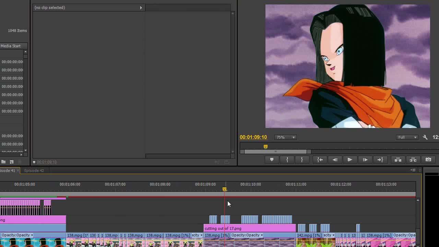The image size is (439, 247).
Task: Export a frame with camera icon
Action: [428, 160]
